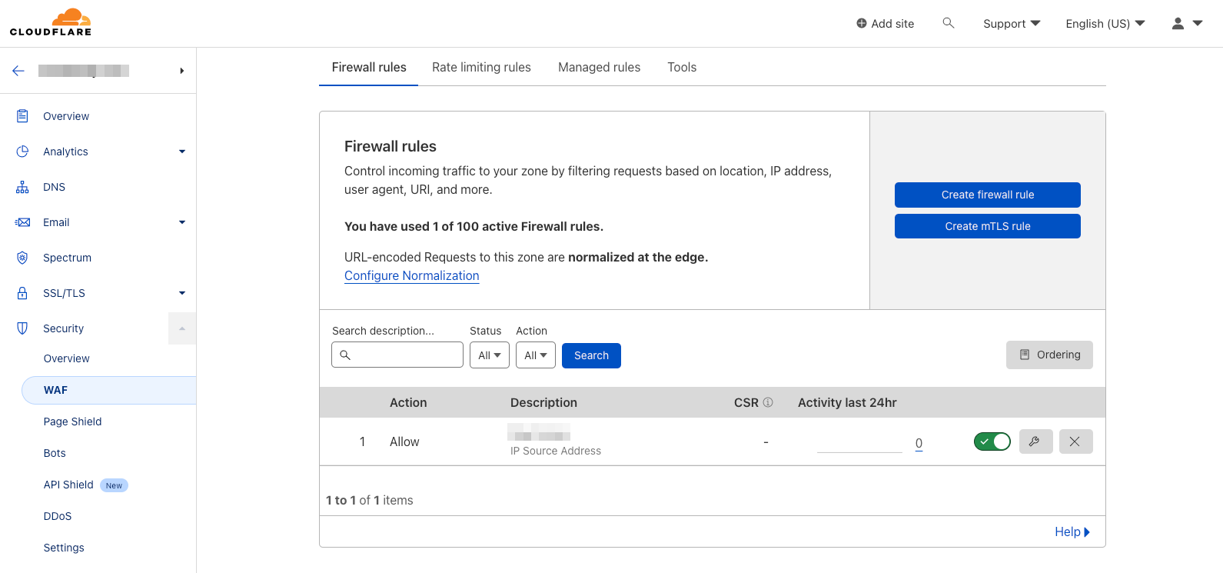Click the Email envelope icon

[x=22, y=222]
